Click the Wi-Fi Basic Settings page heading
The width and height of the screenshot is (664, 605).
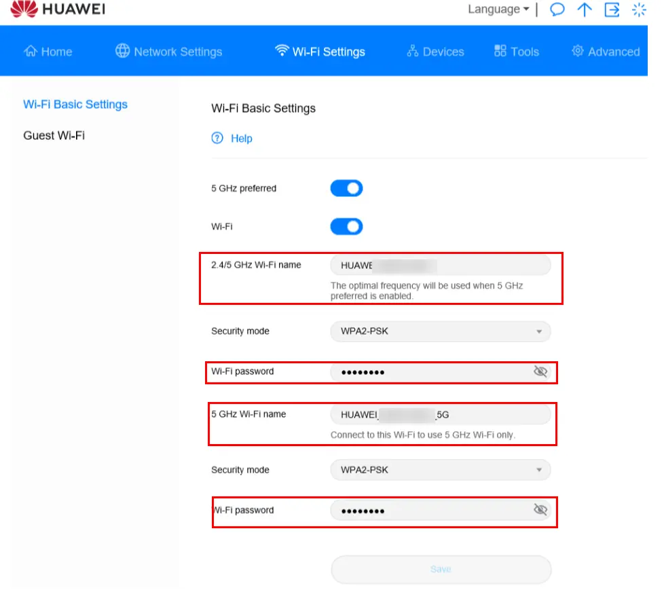[263, 109]
